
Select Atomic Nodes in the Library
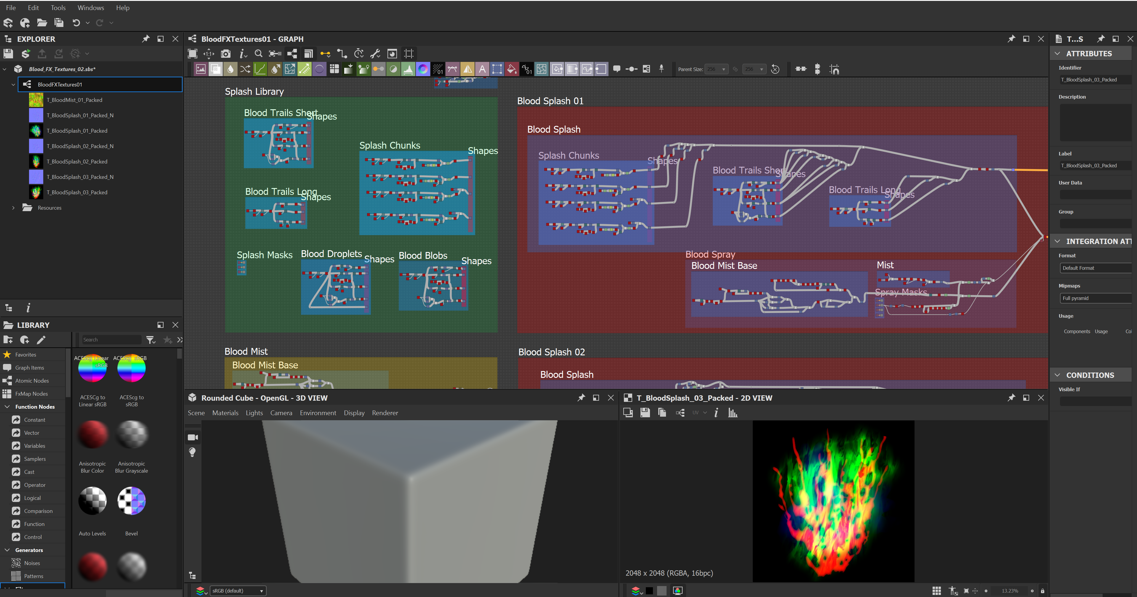pyautogui.click(x=32, y=381)
